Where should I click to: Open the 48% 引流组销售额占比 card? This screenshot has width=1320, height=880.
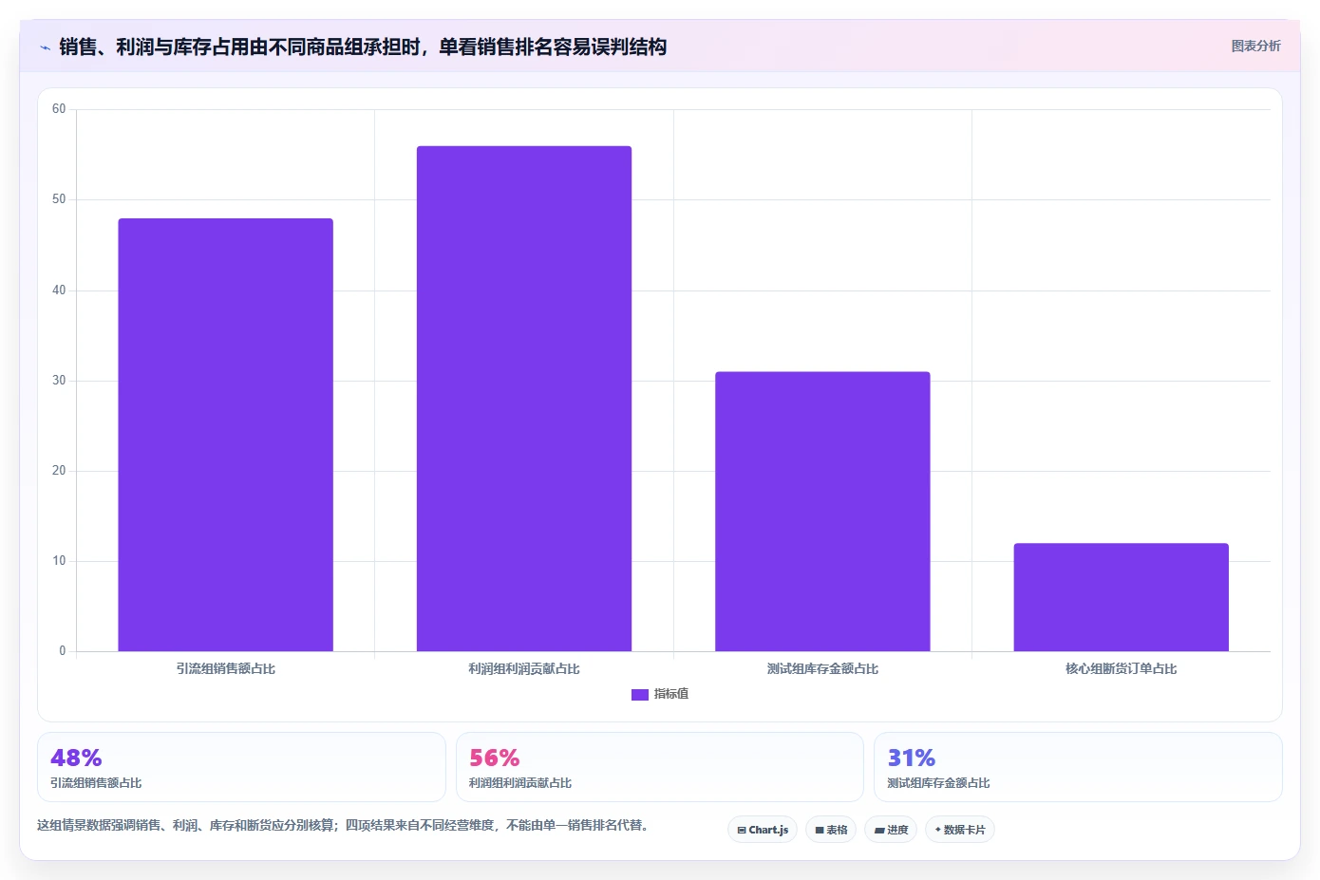pos(241,767)
